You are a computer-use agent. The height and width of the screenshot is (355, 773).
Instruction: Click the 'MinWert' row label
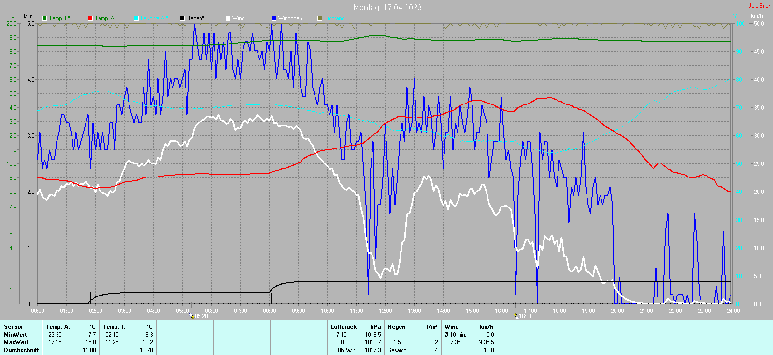click(x=15, y=335)
